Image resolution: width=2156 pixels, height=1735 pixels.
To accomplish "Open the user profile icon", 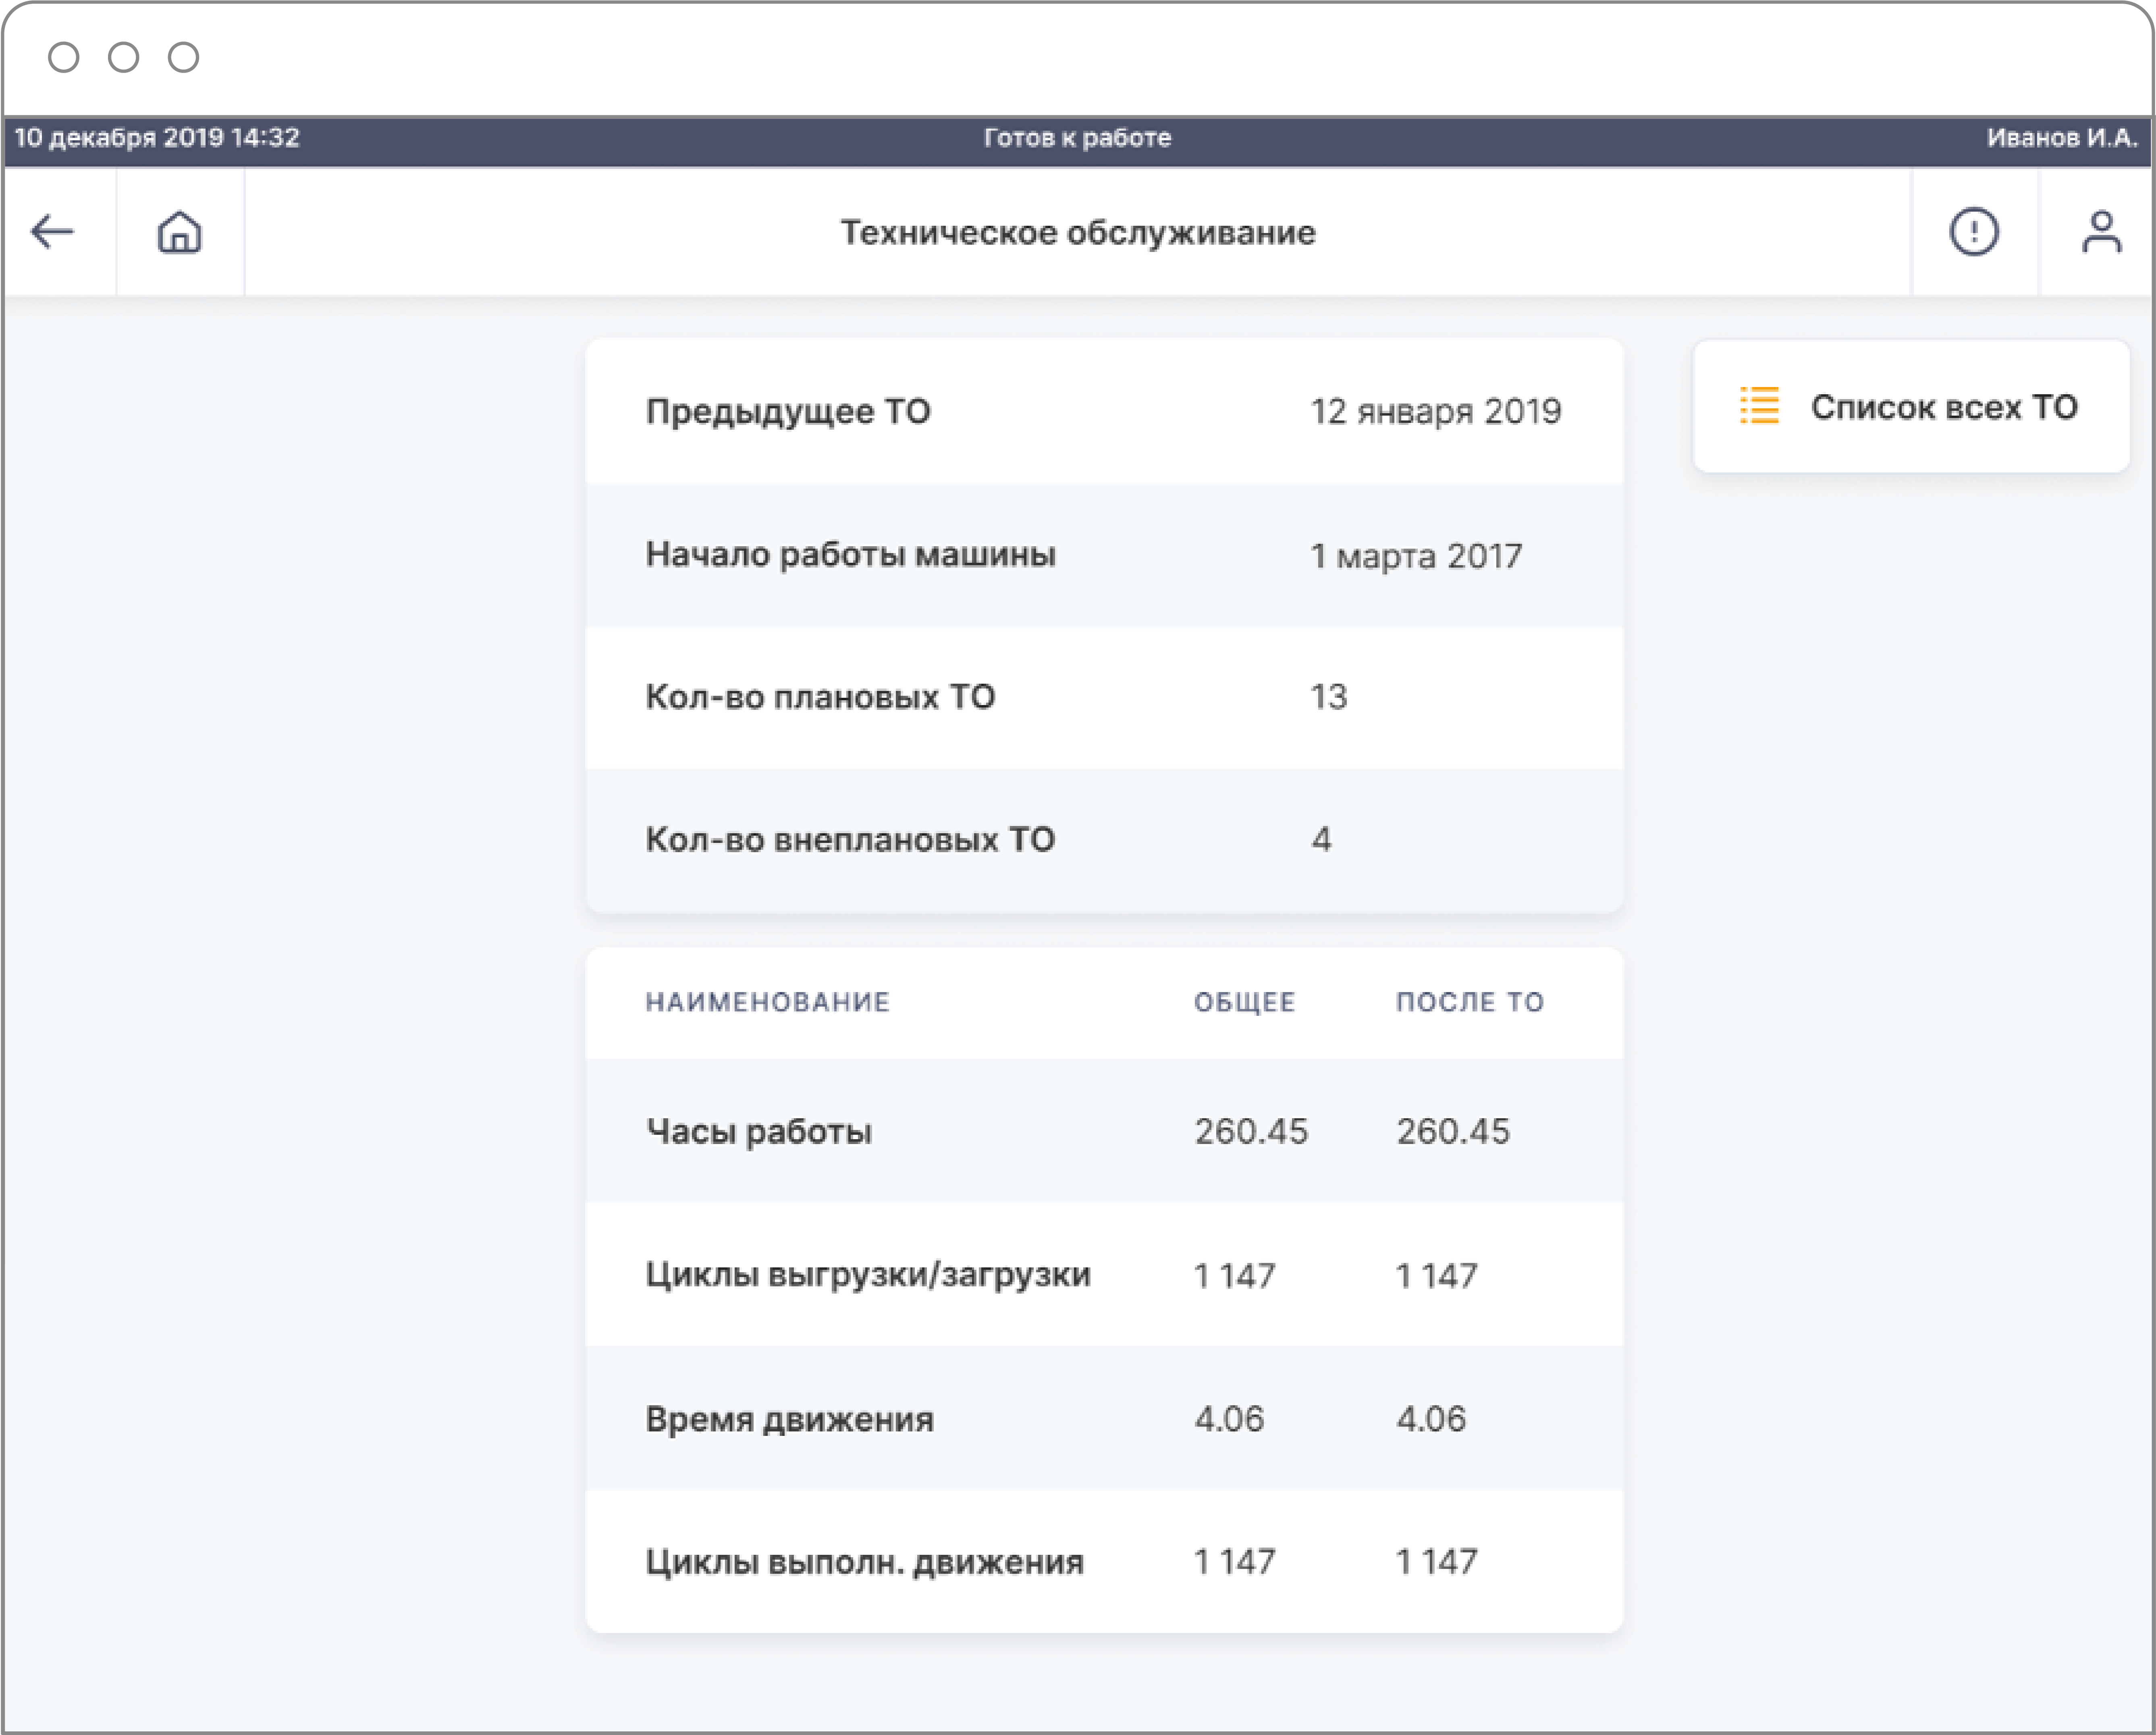I will pyautogui.click(x=2101, y=232).
